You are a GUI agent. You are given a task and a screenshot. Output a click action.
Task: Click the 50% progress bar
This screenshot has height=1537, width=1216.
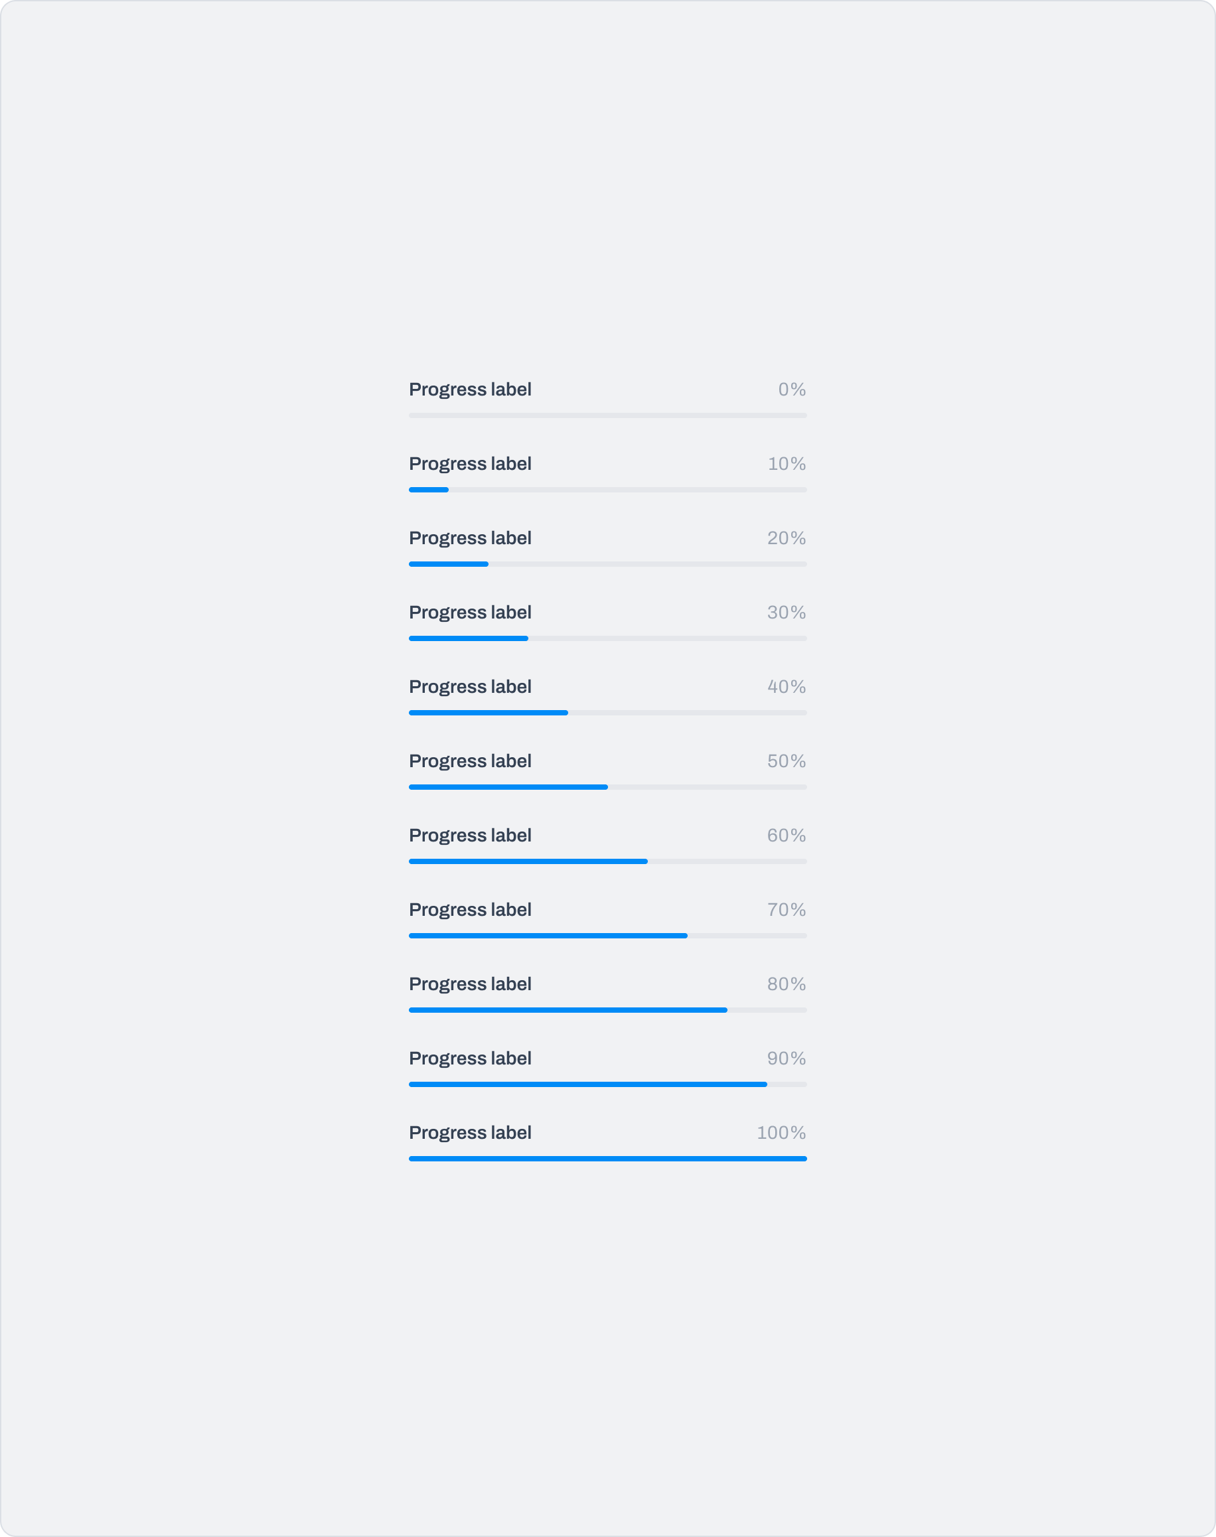[607, 787]
